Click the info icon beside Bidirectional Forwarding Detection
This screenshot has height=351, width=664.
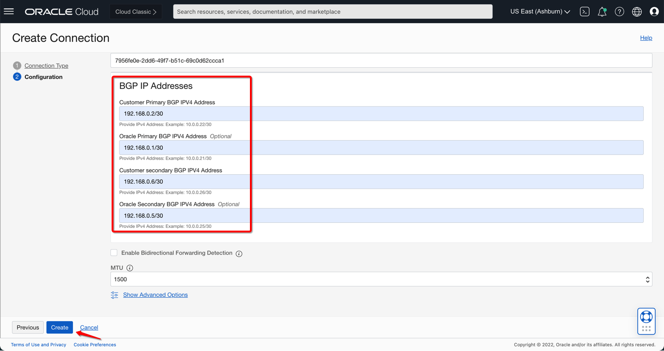[239, 254]
